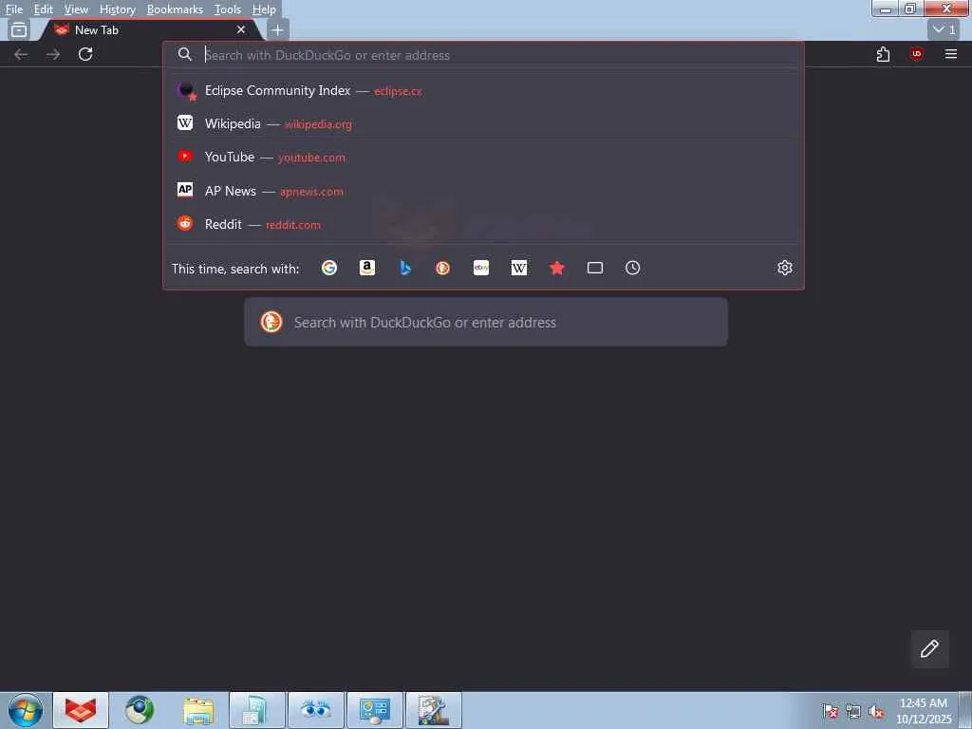Open the taskbar app with eyes icon
The width and height of the screenshot is (972, 729).
tap(315, 710)
